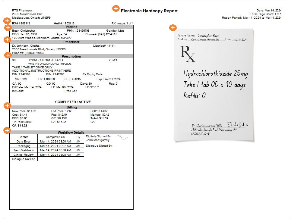Select the plus marker on the Patient section
This screenshot has width=291, height=219.
pos(8,28)
